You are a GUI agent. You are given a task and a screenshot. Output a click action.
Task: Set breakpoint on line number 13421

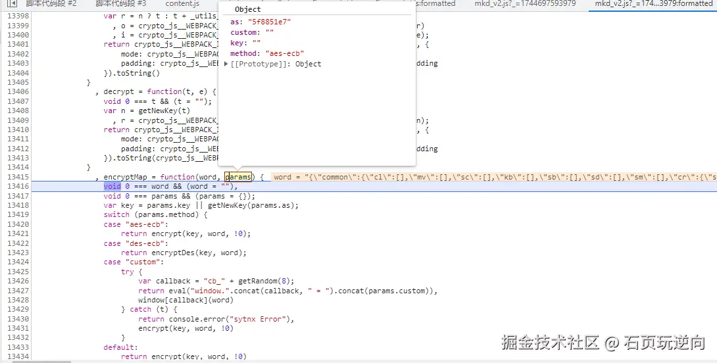tap(18, 233)
